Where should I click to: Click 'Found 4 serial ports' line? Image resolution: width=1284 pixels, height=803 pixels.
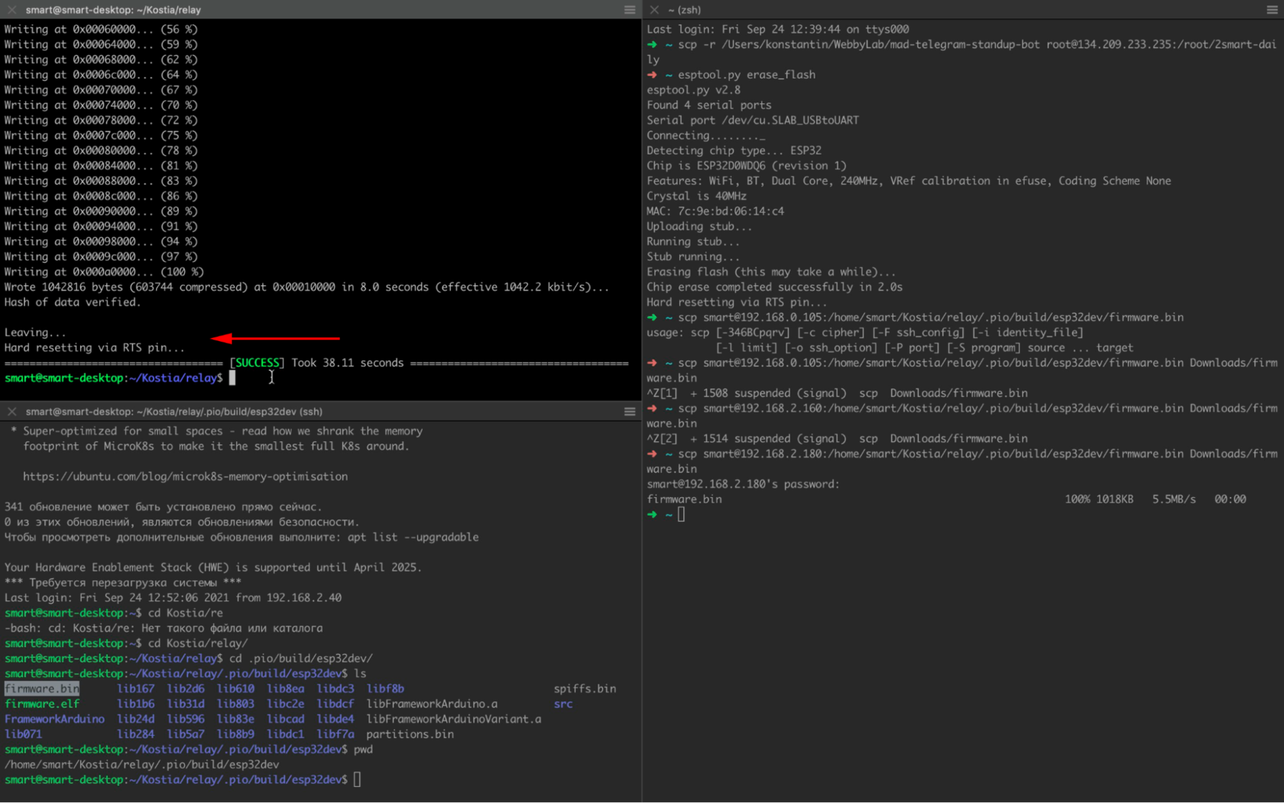click(709, 105)
